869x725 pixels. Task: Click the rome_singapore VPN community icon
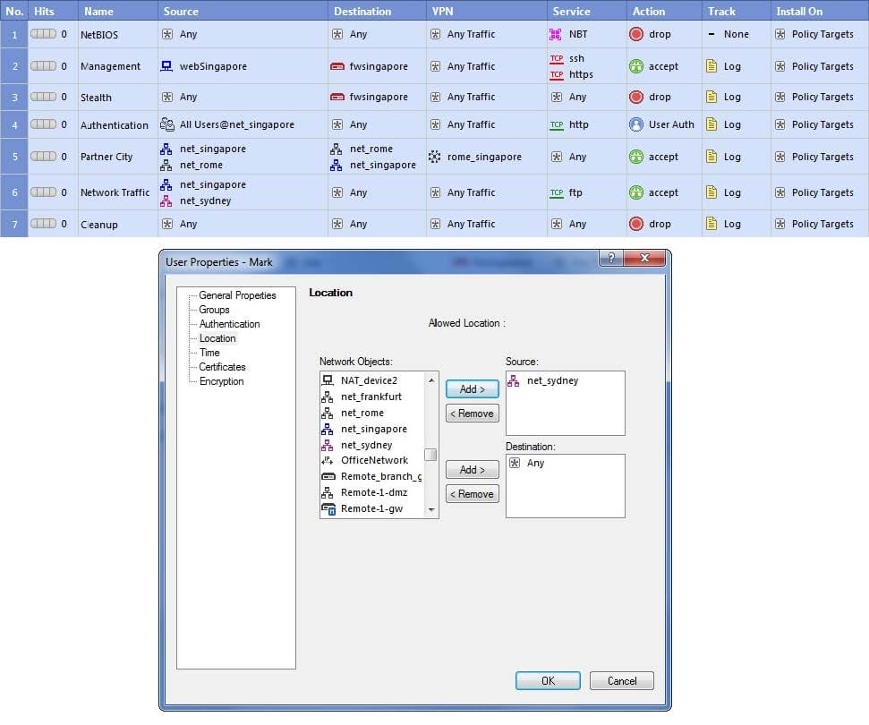435,157
